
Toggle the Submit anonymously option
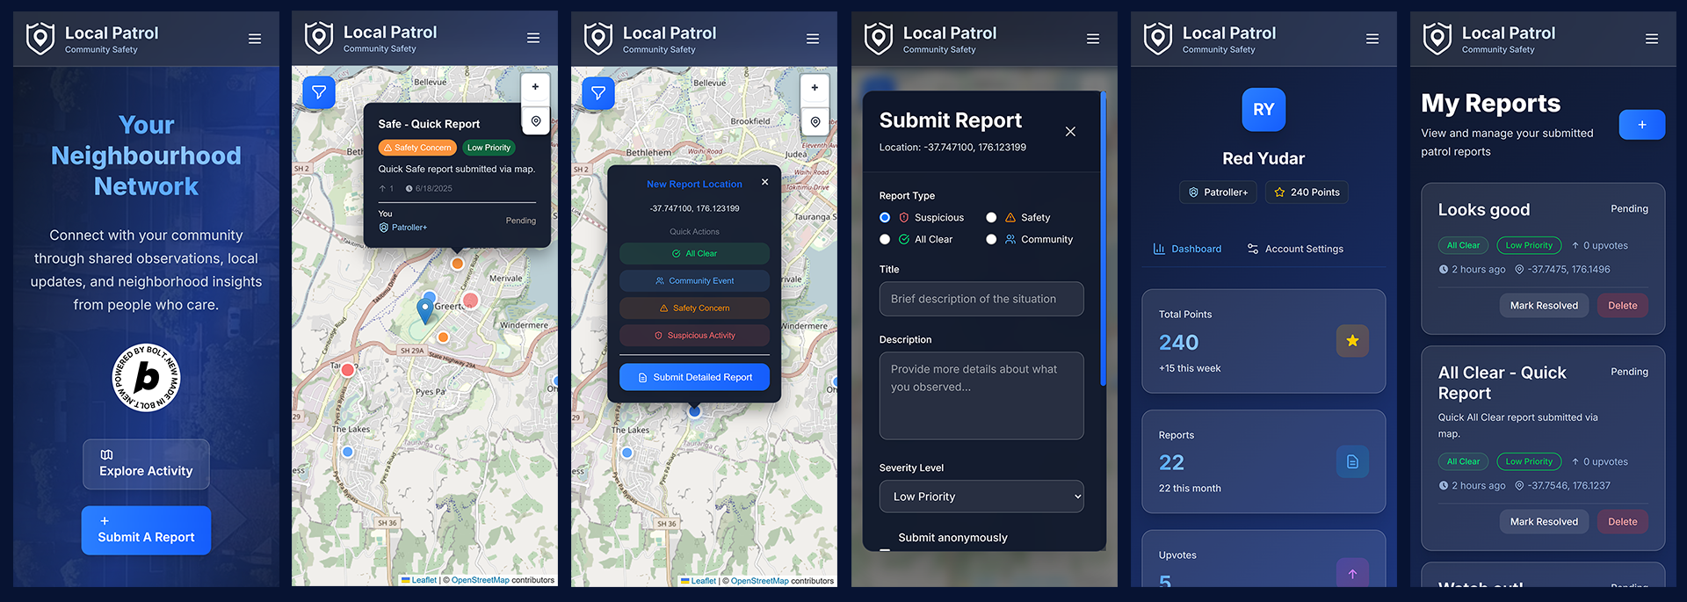pyautogui.click(x=885, y=548)
